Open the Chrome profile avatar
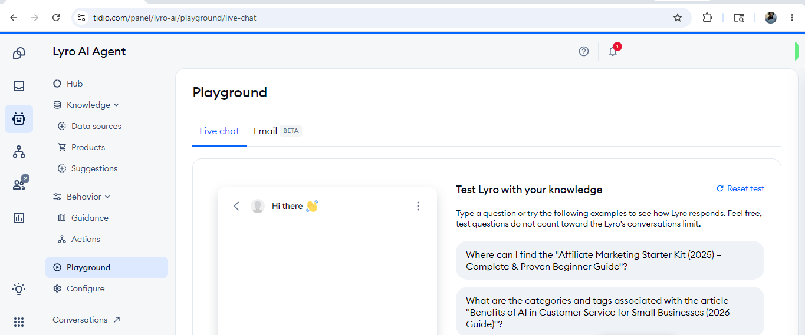 point(771,18)
